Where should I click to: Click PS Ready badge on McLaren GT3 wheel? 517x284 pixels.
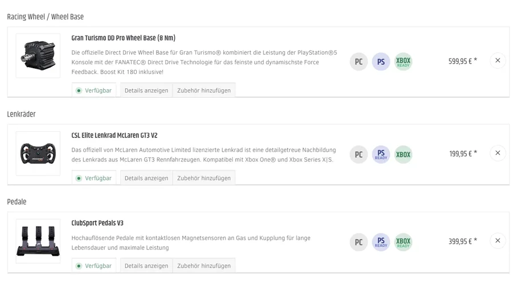[381, 154]
